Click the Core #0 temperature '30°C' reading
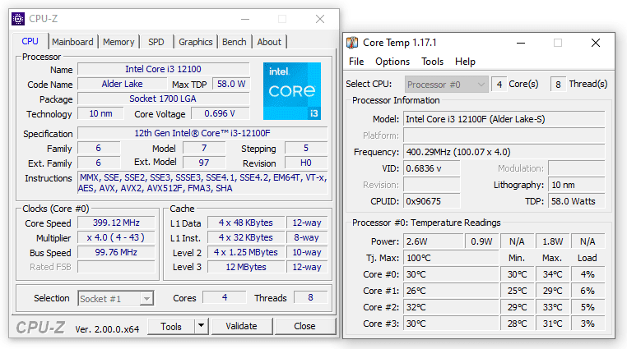Viewport: 627px width, 349px height. click(451, 274)
